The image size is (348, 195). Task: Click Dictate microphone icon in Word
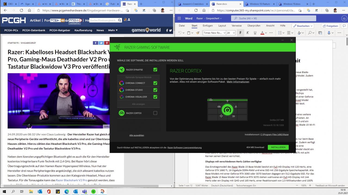point(329,33)
